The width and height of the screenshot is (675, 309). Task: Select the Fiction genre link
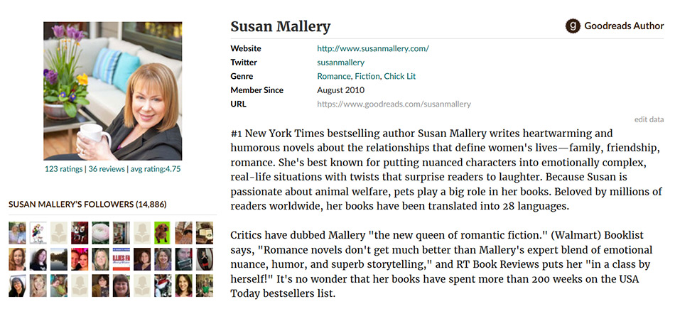pos(367,76)
